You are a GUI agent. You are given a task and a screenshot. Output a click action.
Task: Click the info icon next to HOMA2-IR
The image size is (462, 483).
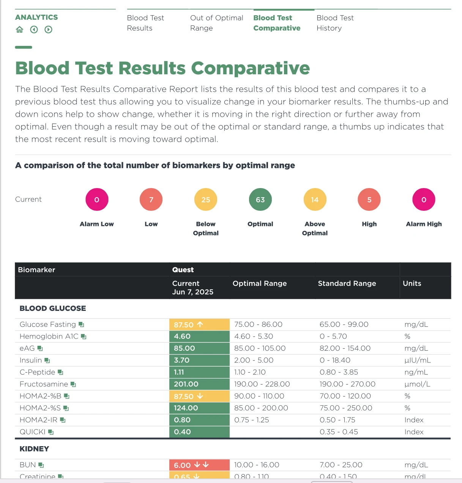pyautogui.click(x=63, y=420)
